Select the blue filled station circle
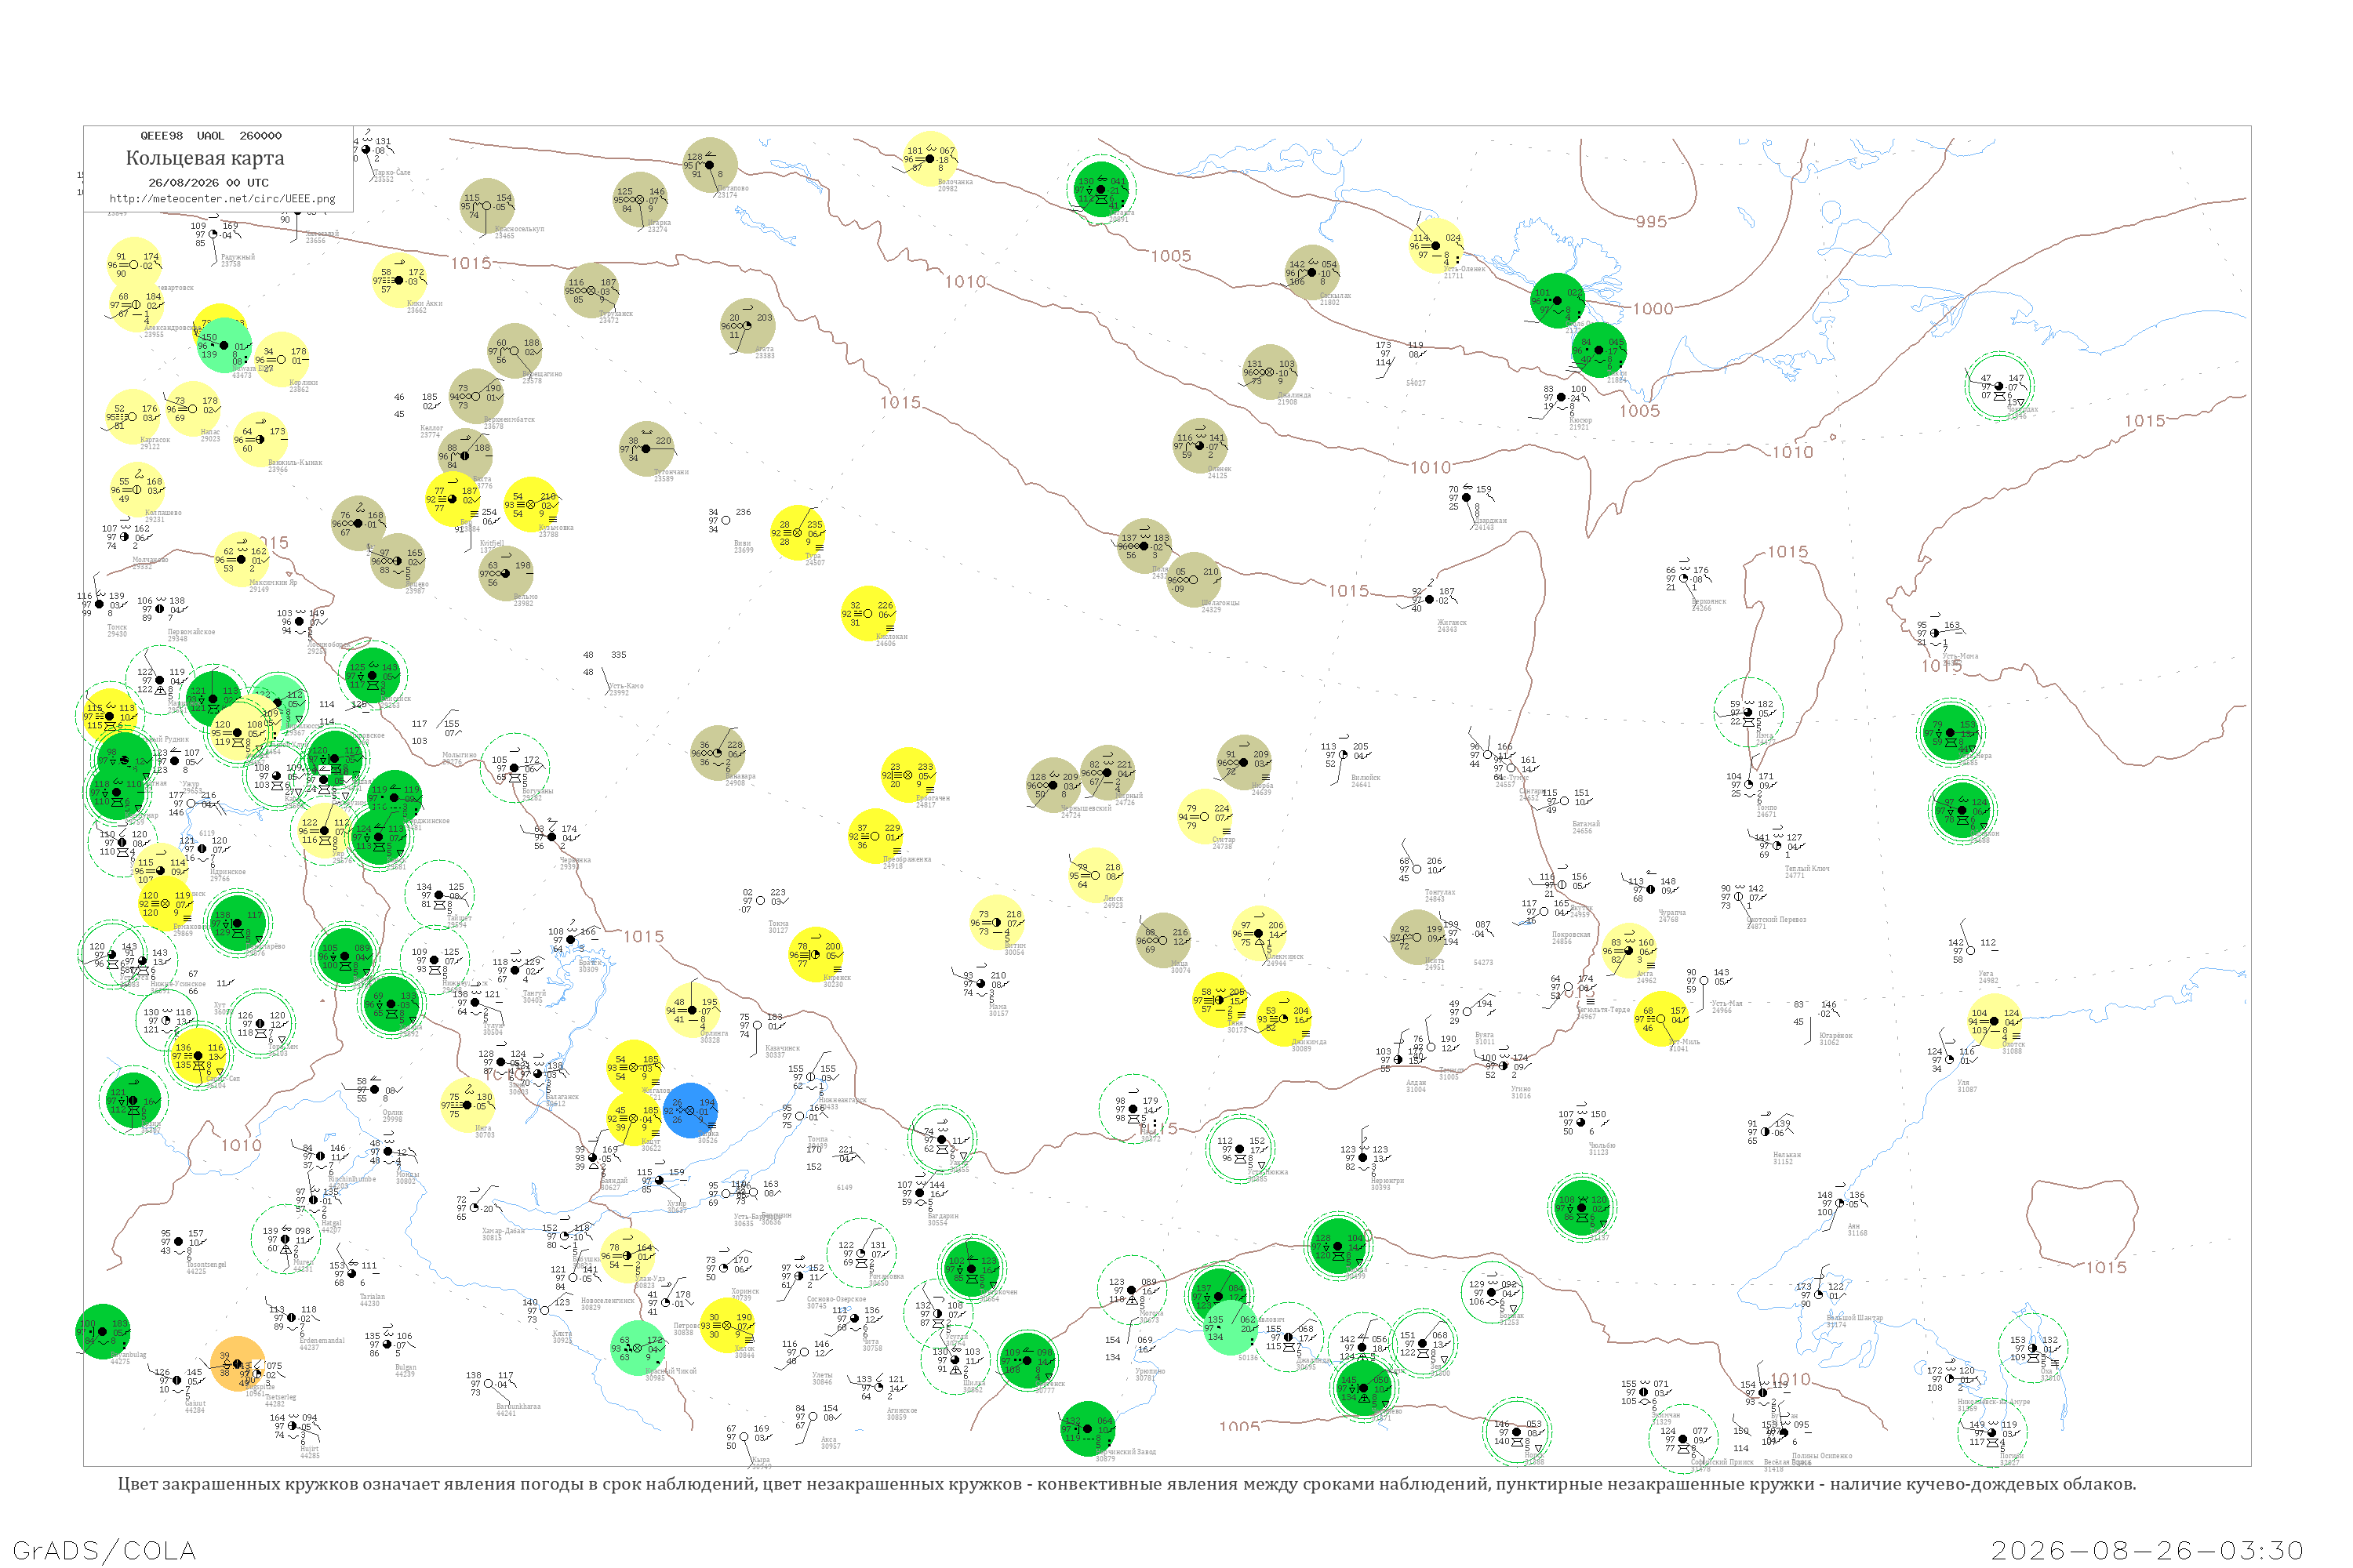The height and width of the screenshot is (1568, 2353). (689, 1110)
